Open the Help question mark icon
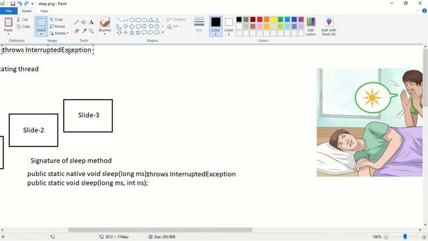Image resolution: width=428 pixels, height=241 pixels. [x=425, y=11]
